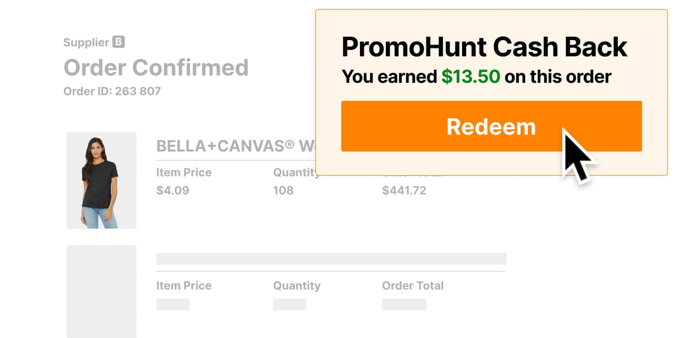This screenshot has width=677, height=338.
Task: Click the second item's title placeholder bar
Action: tap(331, 259)
